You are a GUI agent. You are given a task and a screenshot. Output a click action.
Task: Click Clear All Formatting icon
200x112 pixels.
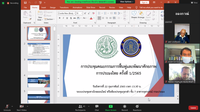[x=93, y=13]
